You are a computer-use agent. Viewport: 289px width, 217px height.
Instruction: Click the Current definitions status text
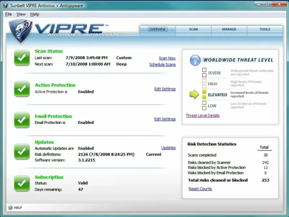(x=154, y=154)
